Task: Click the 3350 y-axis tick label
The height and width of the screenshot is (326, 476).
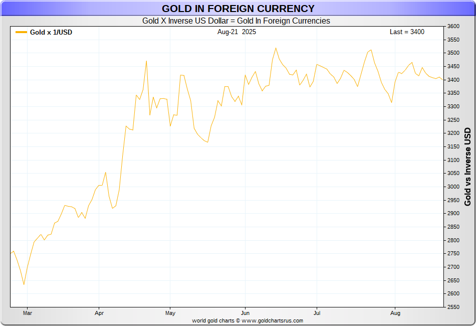Action: 453,93
